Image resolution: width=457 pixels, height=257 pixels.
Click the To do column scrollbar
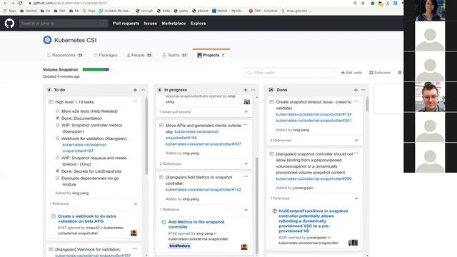(x=146, y=136)
